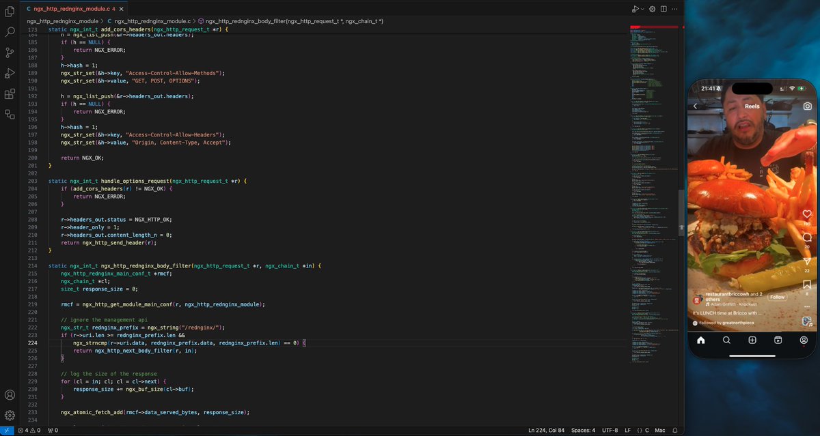This screenshot has width=820, height=436.
Task: Click the Mac configuration status item
Action: coord(659,431)
